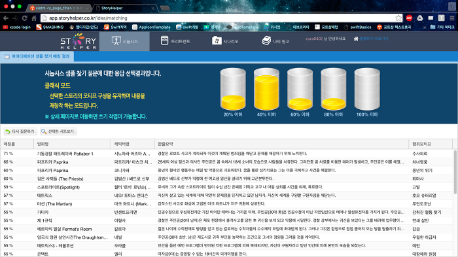Click the Story Helper logo
The height and width of the screenshot is (257, 458).
(79, 41)
